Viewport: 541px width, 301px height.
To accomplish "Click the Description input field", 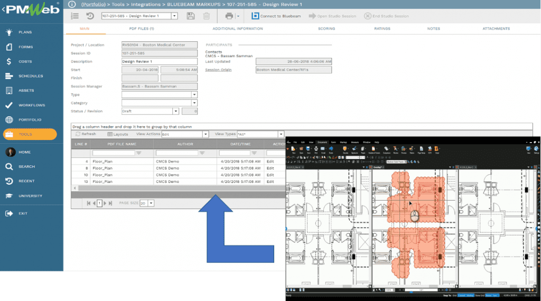I will point(160,61).
